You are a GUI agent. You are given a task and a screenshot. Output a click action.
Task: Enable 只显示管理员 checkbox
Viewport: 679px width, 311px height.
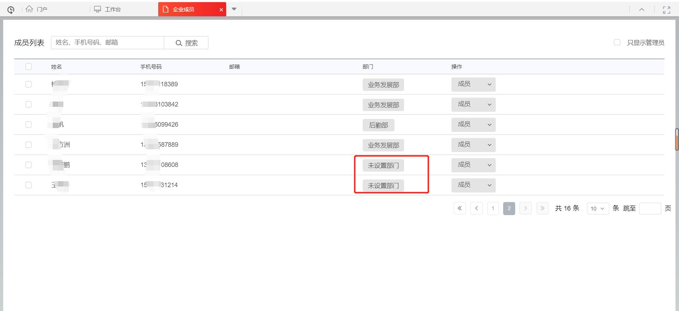617,42
